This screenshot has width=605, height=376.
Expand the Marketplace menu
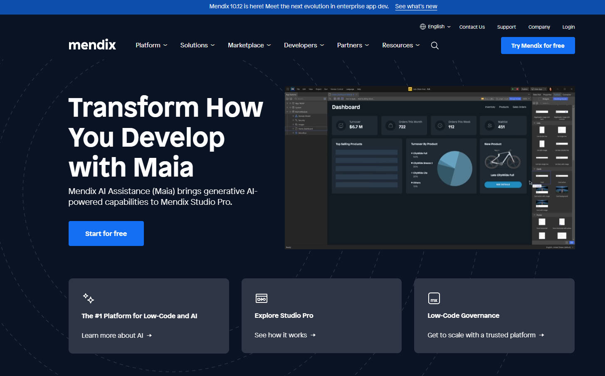249,45
